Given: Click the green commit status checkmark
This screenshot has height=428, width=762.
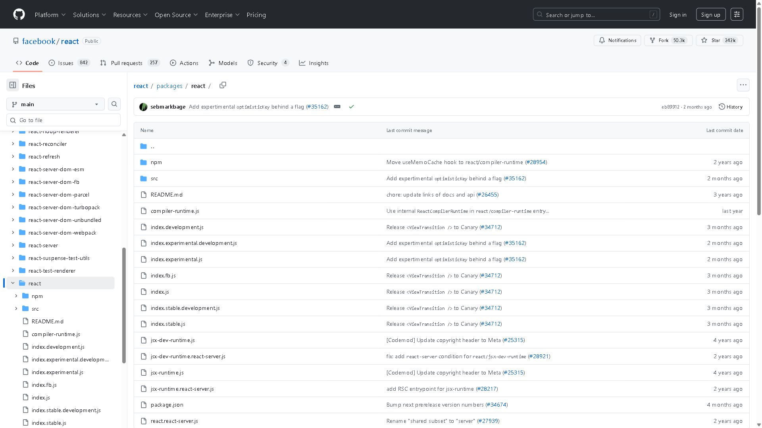Looking at the screenshot, I should coord(351,107).
